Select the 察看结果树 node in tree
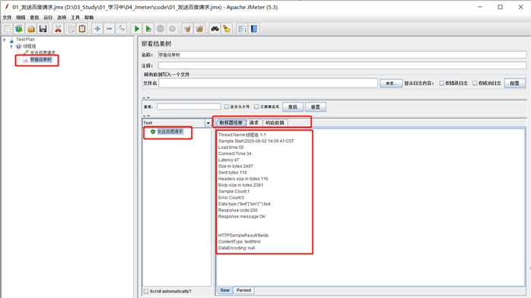The image size is (531, 298). coord(41,60)
